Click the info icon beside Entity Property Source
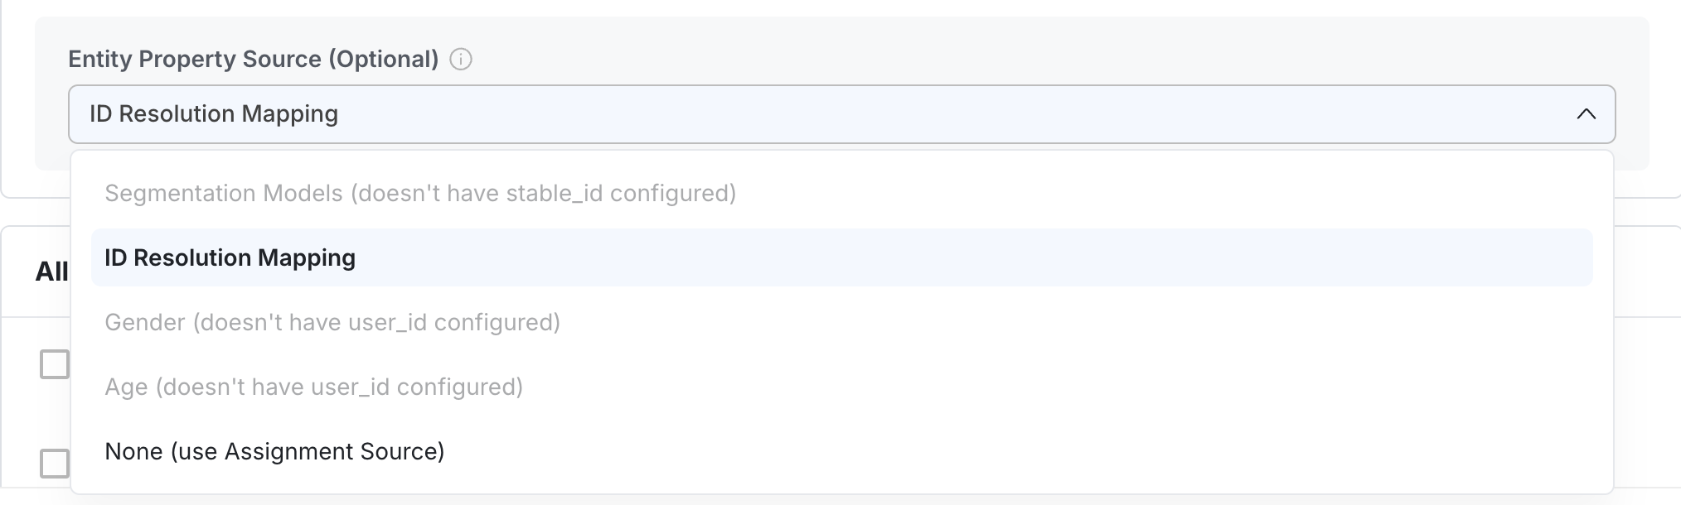Viewport: 1681px width, 505px height. click(462, 59)
